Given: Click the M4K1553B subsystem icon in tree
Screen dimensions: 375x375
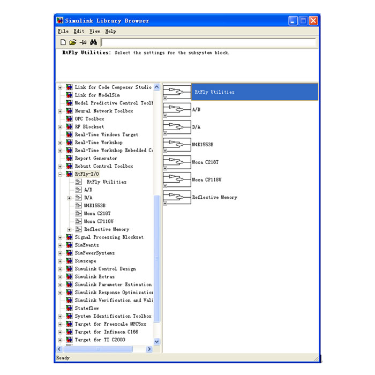Looking at the screenshot, I should (78, 205).
